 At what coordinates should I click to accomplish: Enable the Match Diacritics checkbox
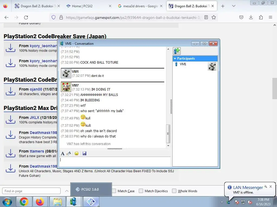141,191
